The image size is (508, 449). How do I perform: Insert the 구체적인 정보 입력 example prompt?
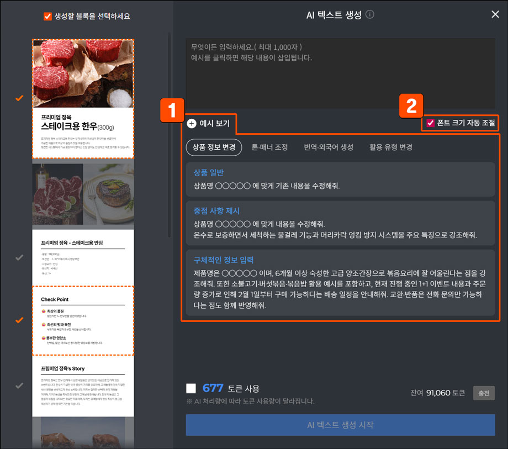(x=340, y=282)
